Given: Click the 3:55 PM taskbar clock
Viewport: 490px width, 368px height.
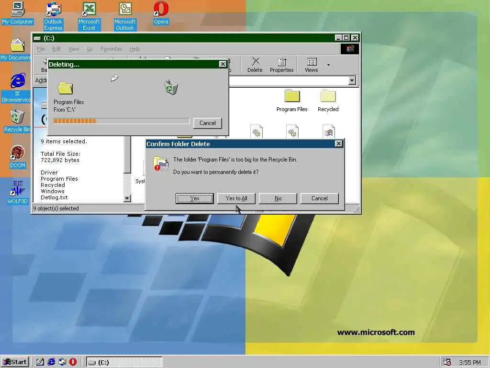Looking at the screenshot, I should point(470,362).
